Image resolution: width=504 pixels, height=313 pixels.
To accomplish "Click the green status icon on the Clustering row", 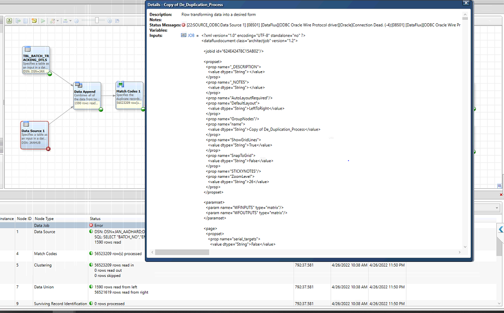I will pyautogui.click(x=90, y=265).
